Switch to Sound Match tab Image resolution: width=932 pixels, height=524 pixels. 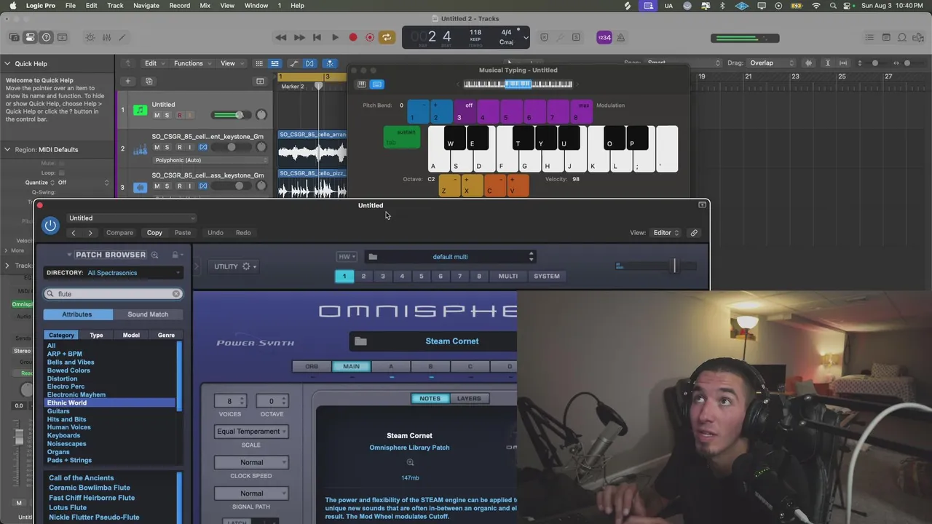tap(148, 314)
